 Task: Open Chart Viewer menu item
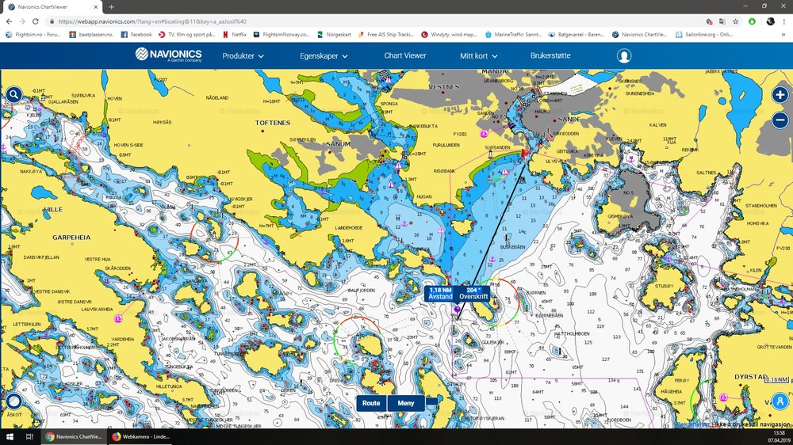(x=405, y=55)
